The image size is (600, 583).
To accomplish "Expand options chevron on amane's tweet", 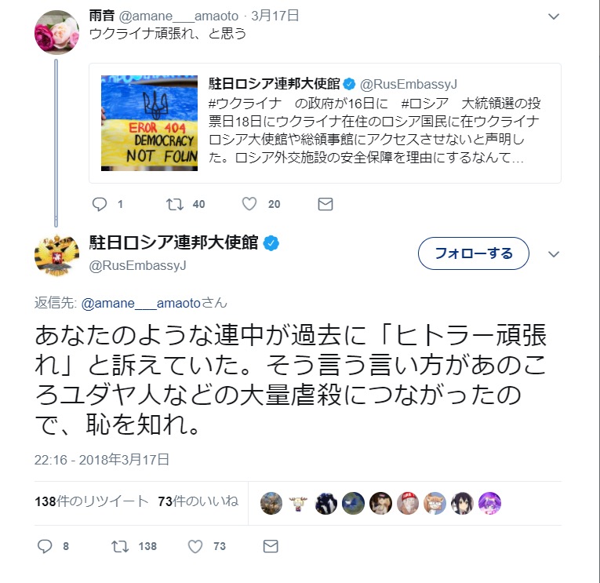I will [554, 16].
